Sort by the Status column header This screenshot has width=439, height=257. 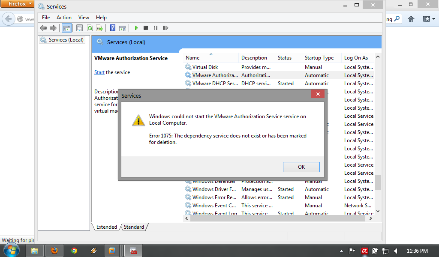pos(289,58)
